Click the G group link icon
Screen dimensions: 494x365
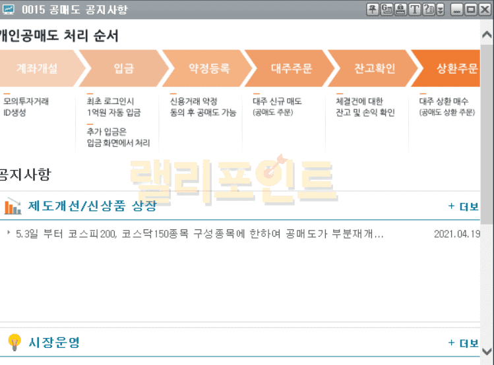click(386, 9)
